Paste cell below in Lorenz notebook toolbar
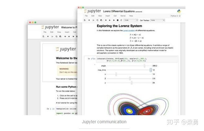The image size is (204, 131). pos(101,20)
